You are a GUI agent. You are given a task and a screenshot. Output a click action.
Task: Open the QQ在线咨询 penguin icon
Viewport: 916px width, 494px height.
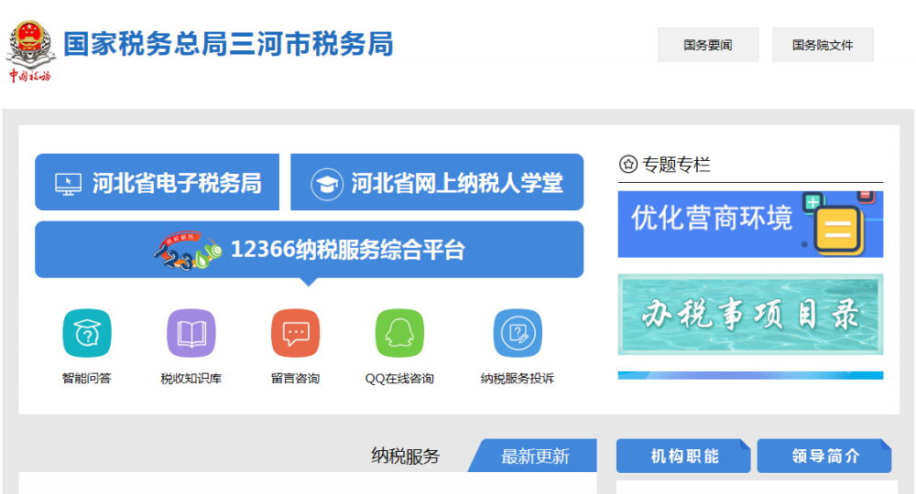click(399, 334)
